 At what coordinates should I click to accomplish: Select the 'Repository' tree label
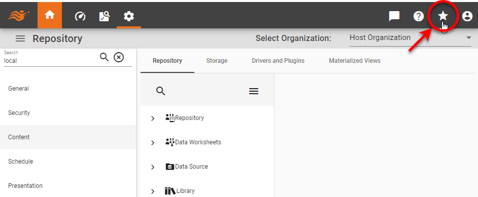pyautogui.click(x=190, y=117)
